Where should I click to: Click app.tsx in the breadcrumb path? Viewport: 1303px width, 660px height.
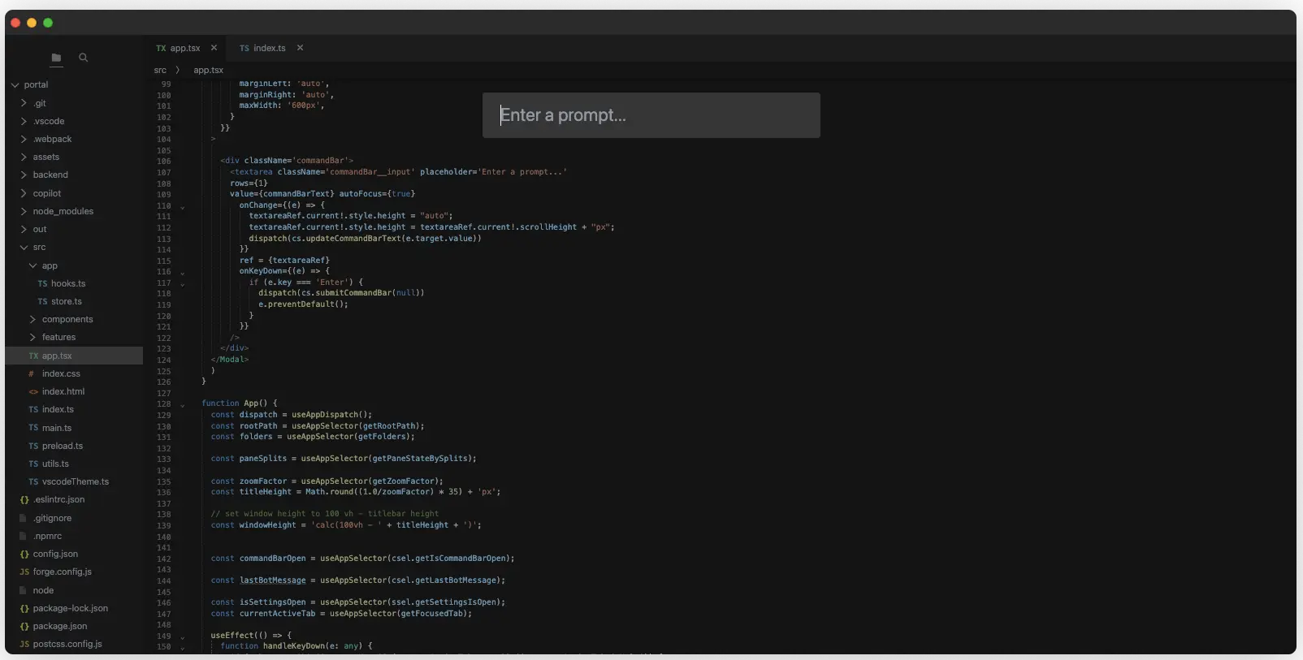point(208,71)
